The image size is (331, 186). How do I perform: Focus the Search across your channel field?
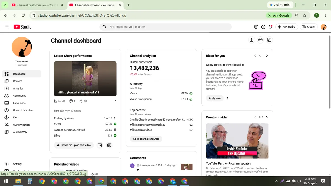pyautogui.click(x=165, y=27)
